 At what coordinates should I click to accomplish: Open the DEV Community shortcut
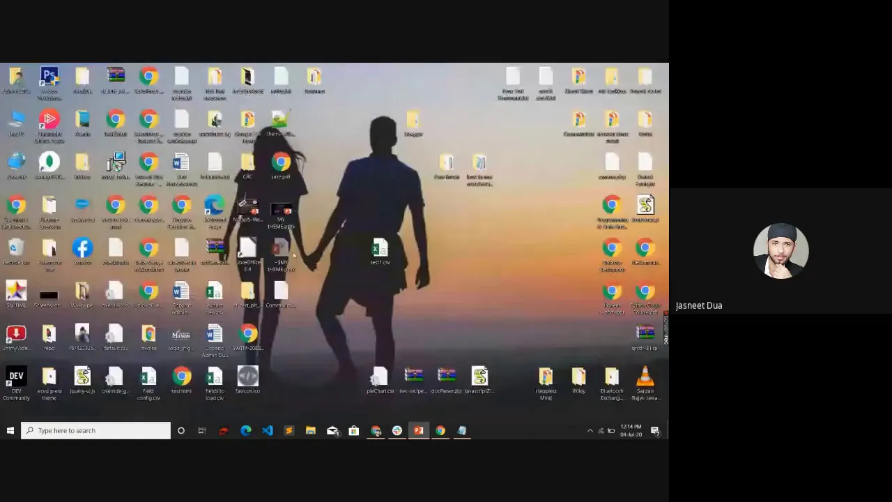tap(16, 384)
